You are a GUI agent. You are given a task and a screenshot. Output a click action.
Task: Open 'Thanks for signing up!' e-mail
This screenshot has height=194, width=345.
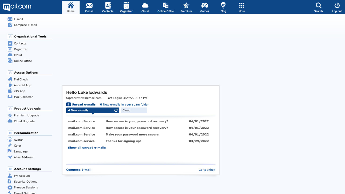(x=123, y=141)
